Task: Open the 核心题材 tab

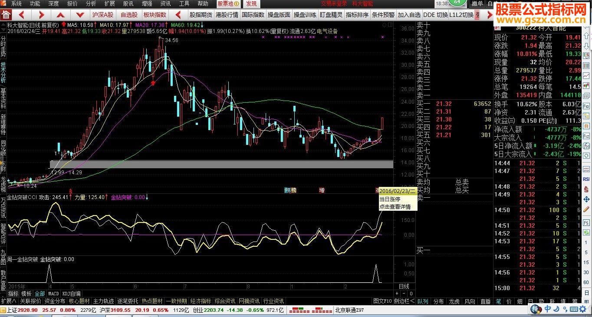Action: point(79,301)
